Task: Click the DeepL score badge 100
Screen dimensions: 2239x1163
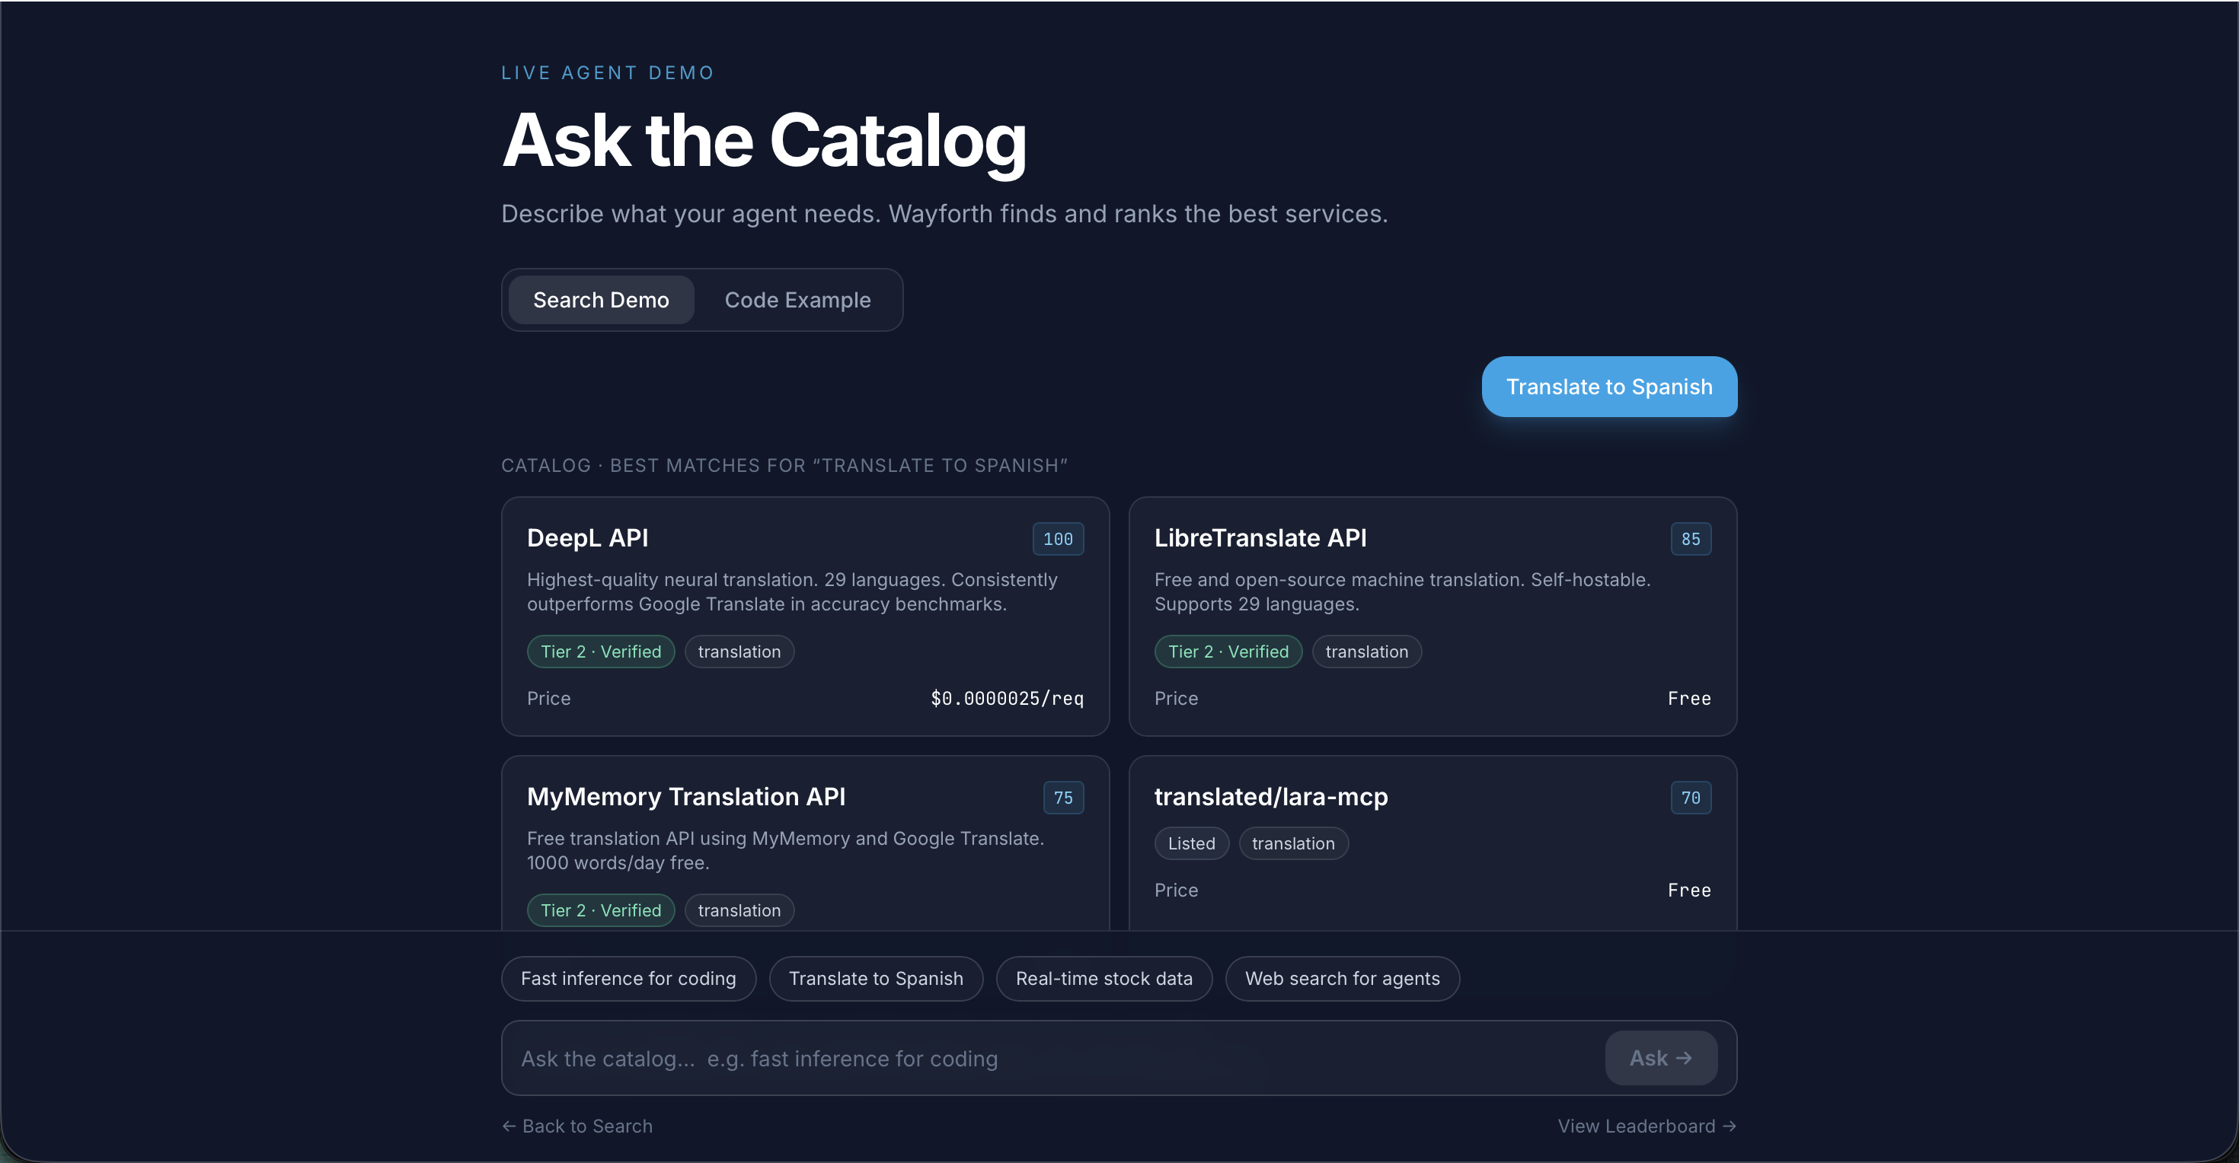Action: click(x=1057, y=539)
